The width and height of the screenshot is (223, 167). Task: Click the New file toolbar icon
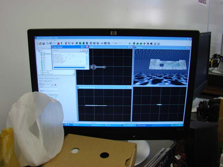point(37,43)
